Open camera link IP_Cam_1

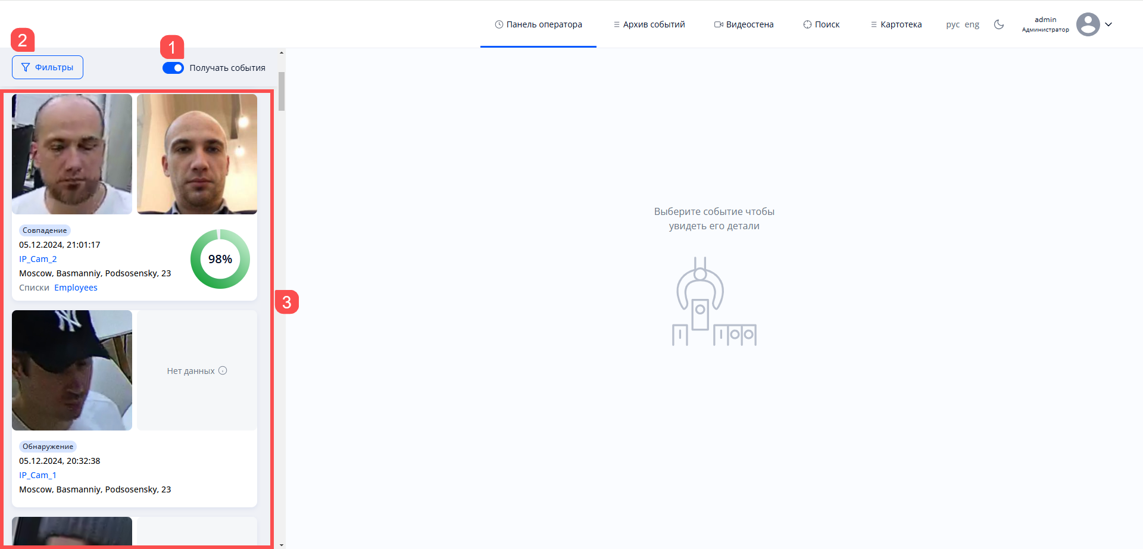(x=38, y=475)
